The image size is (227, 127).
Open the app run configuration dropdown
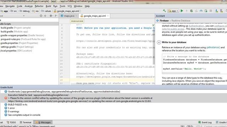point(173,11)
